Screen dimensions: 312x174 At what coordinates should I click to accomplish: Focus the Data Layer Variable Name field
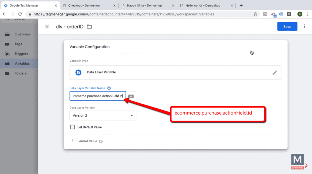click(x=98, y=96)
